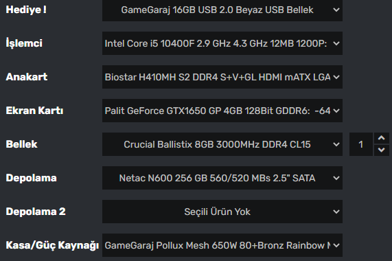Click the chevron beside Intel Core i5 10400F
This screenshot has height=261, width=392.
coord(336,43)
